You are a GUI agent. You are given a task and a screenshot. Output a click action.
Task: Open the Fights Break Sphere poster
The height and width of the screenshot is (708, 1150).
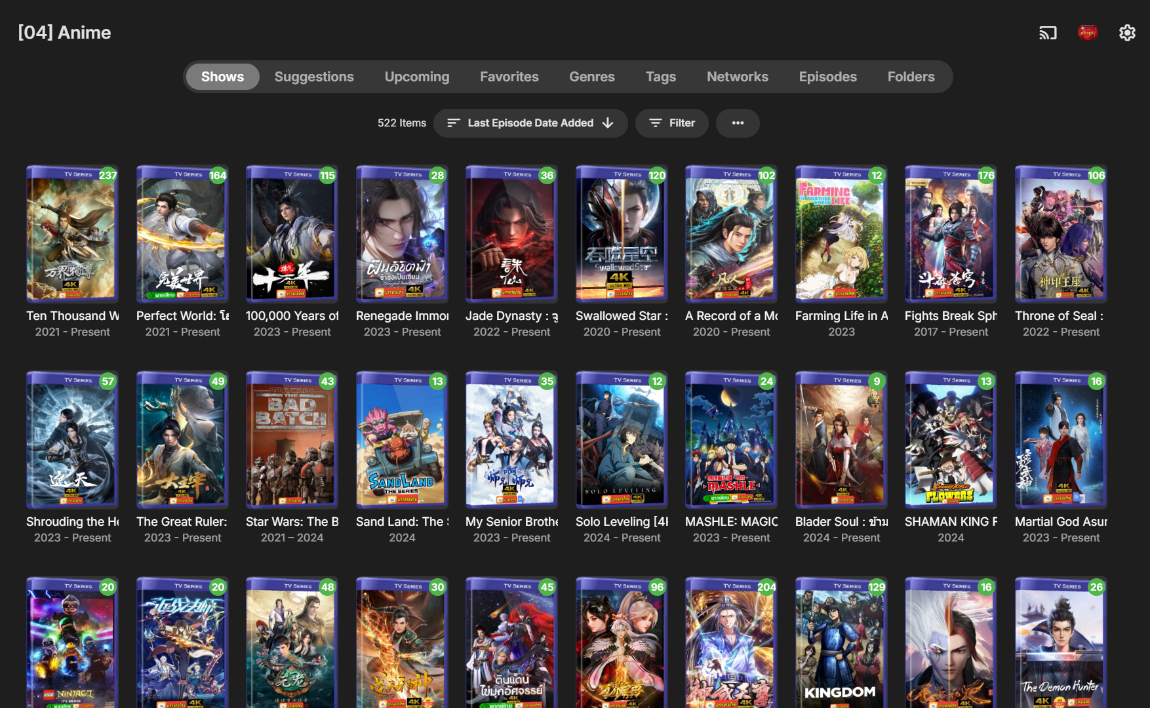coord(951,234)
